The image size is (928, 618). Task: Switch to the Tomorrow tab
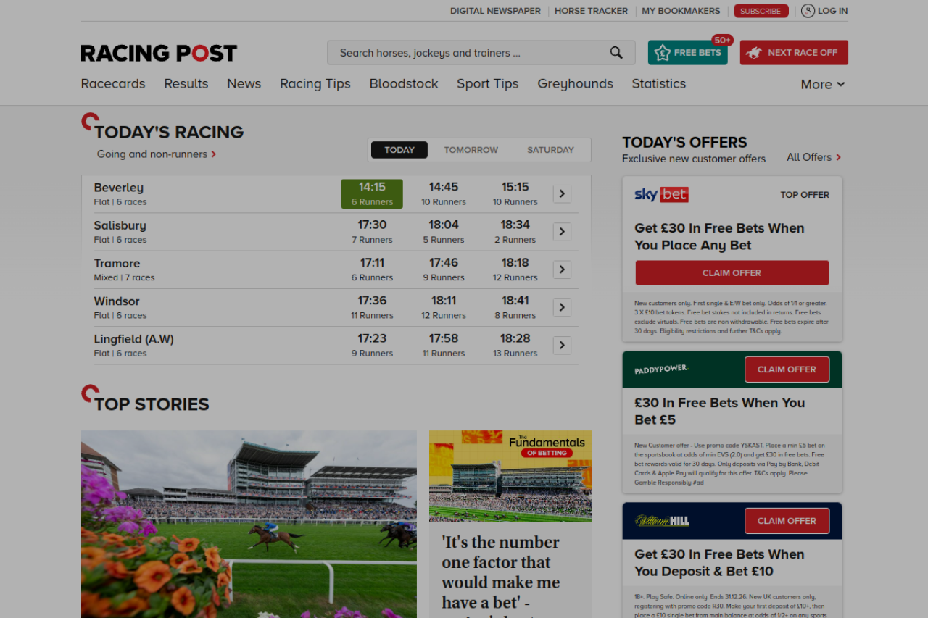click(471, 150)
